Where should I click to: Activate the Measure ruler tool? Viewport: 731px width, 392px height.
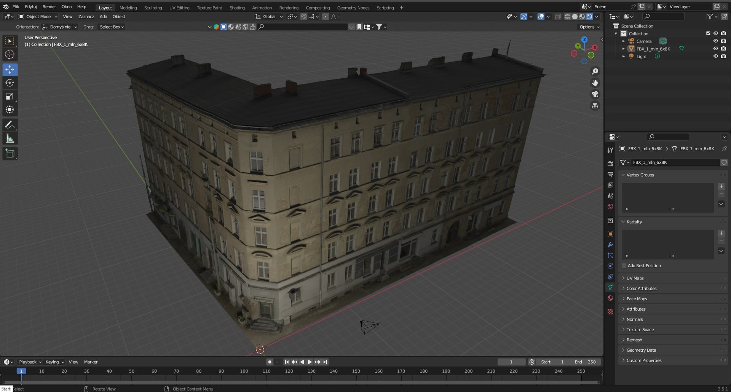10,138
